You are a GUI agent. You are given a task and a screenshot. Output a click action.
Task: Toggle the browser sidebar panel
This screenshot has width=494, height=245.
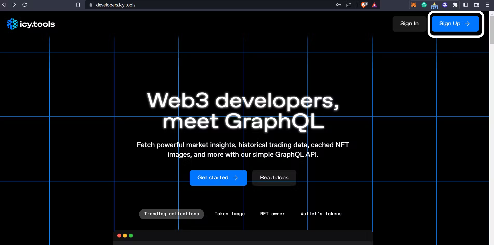pyautogui.click(x=466, y=5)
